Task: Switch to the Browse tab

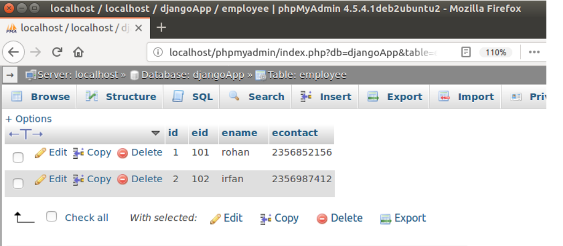Action: pyautogui.click(x=40, y=97)
